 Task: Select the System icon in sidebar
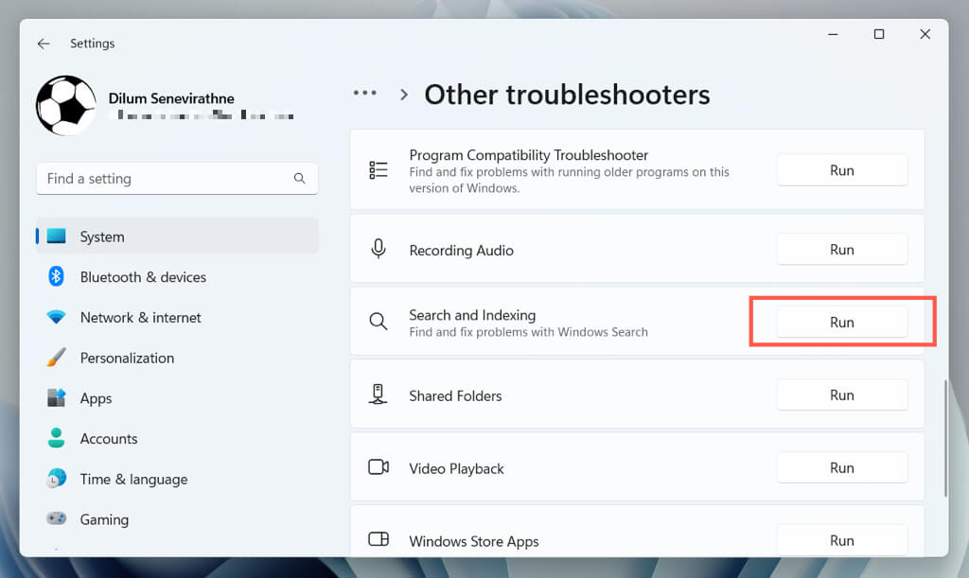[x=56, y=236]
